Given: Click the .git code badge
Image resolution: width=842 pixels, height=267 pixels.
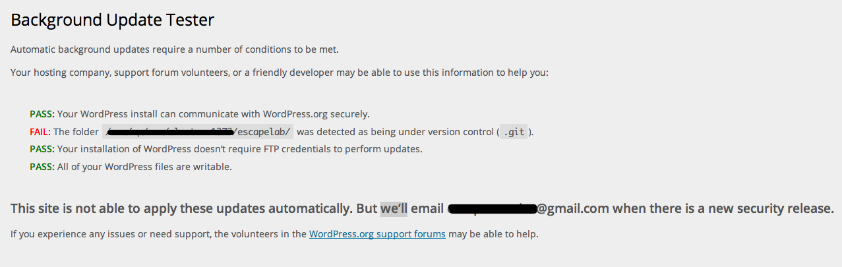Looking at the screenshot, I should (514, 132).
